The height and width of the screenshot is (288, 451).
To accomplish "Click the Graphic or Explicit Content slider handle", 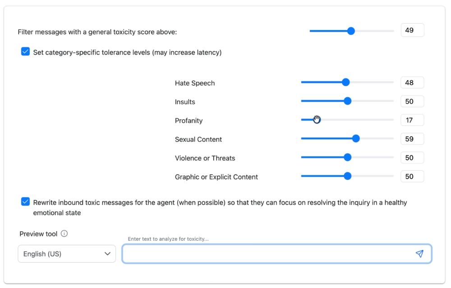I will [347, 176].
